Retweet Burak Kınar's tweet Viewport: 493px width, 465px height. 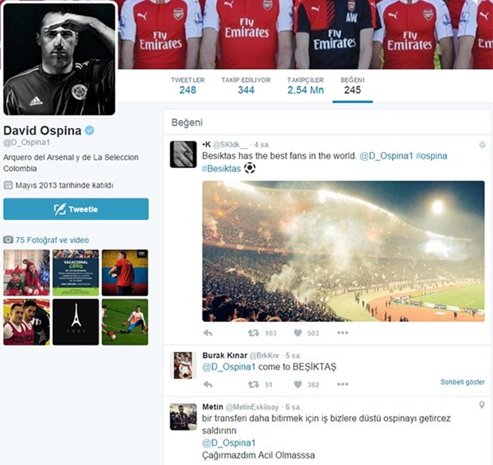tap(253, 384)
